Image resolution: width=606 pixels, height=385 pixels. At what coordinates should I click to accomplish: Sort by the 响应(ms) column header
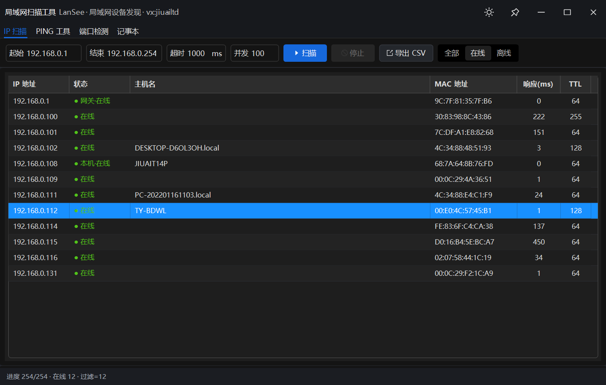[539, 84]
